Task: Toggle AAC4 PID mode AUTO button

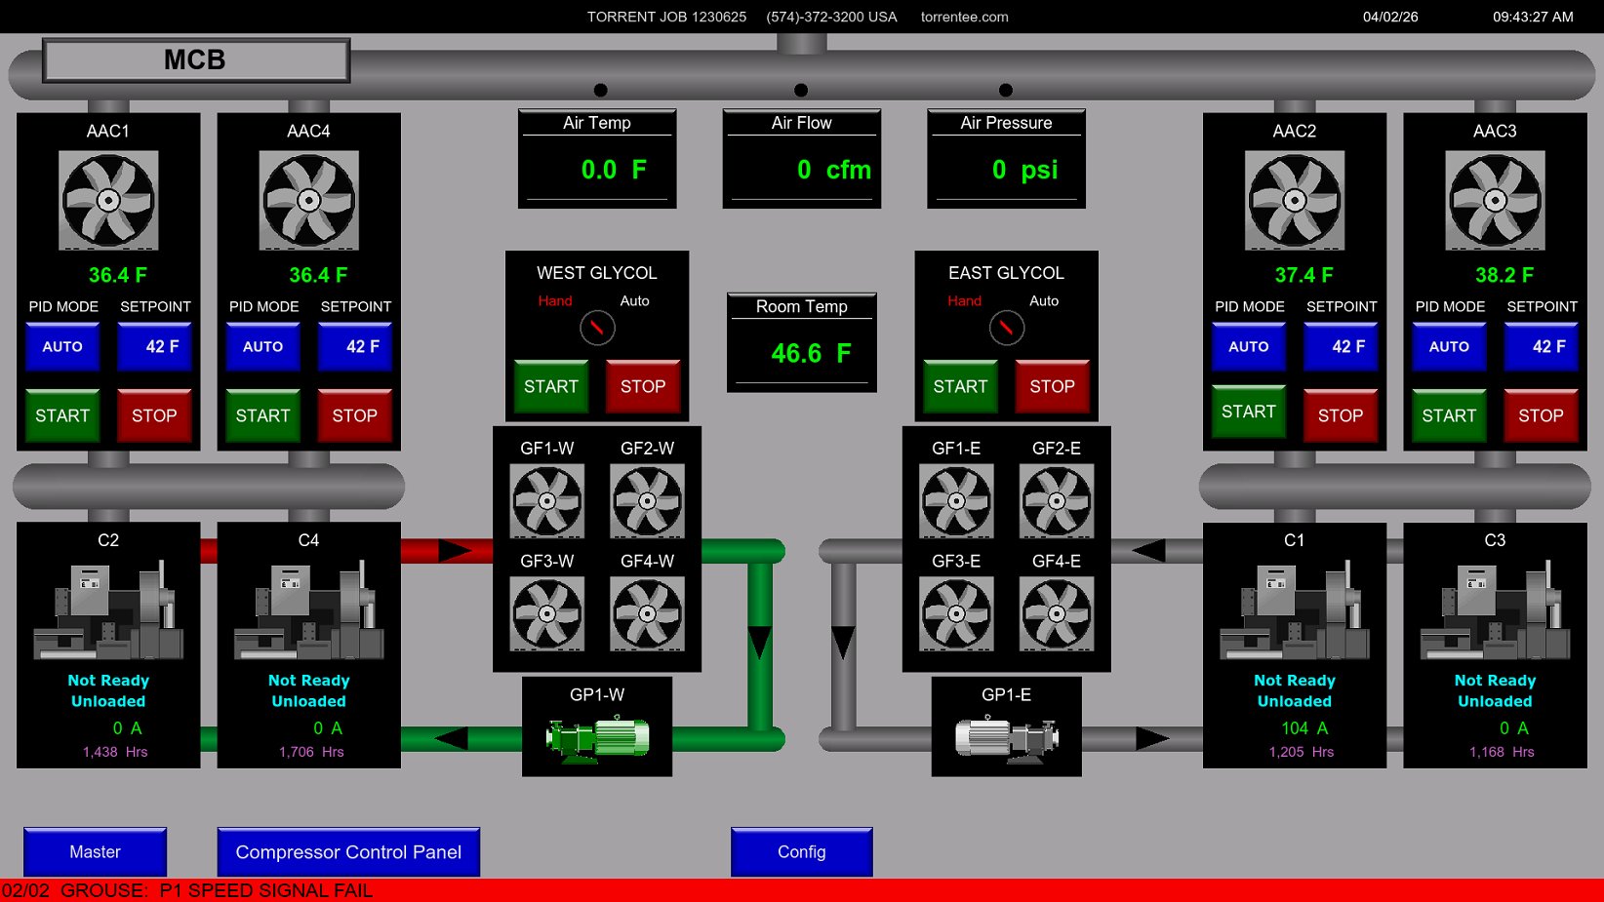Action: point(262,346)
